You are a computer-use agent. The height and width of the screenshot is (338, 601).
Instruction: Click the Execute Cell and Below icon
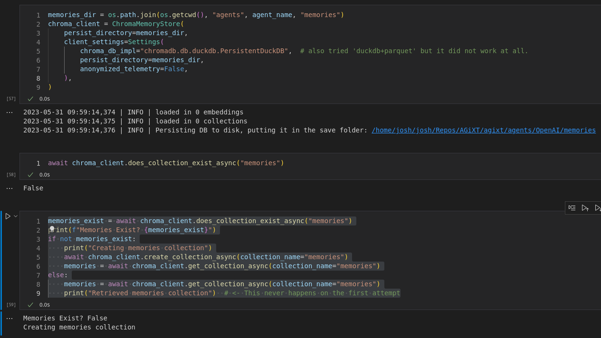pyautogui.click(x=598, y=207)
